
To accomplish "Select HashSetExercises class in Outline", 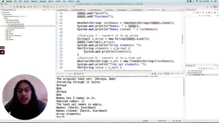I will [196, 73].
